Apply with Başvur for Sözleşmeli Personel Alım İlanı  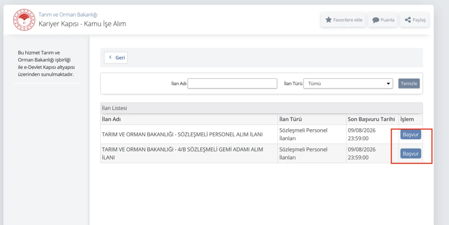click(410, 134)
